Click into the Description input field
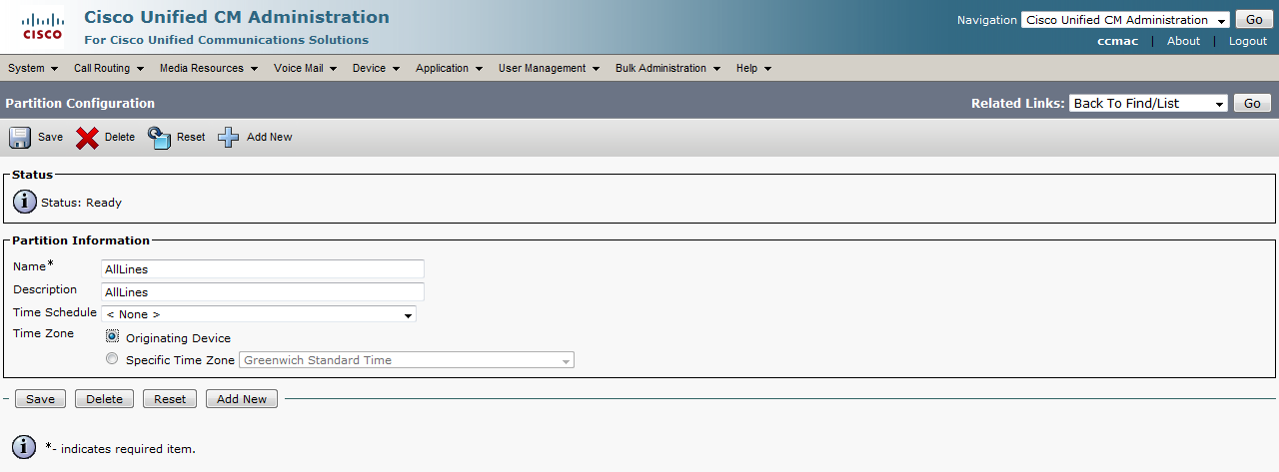 263,291
